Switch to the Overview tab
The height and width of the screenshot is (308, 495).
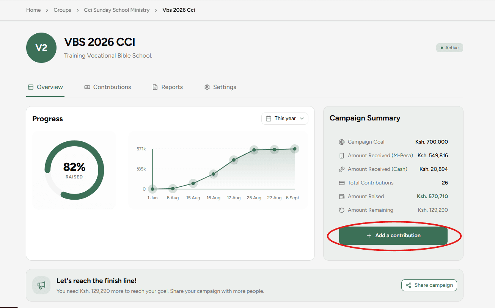click(x=45, y=87)
